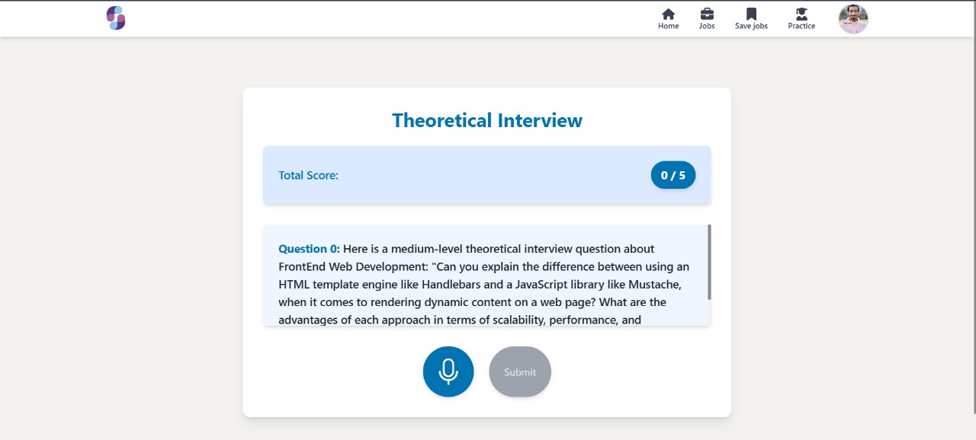The image size is (976, 440).
Task: Open the user profile avatar
Action: 853,19
